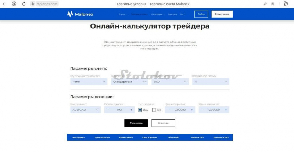Click the Инструмент column header

79,138
